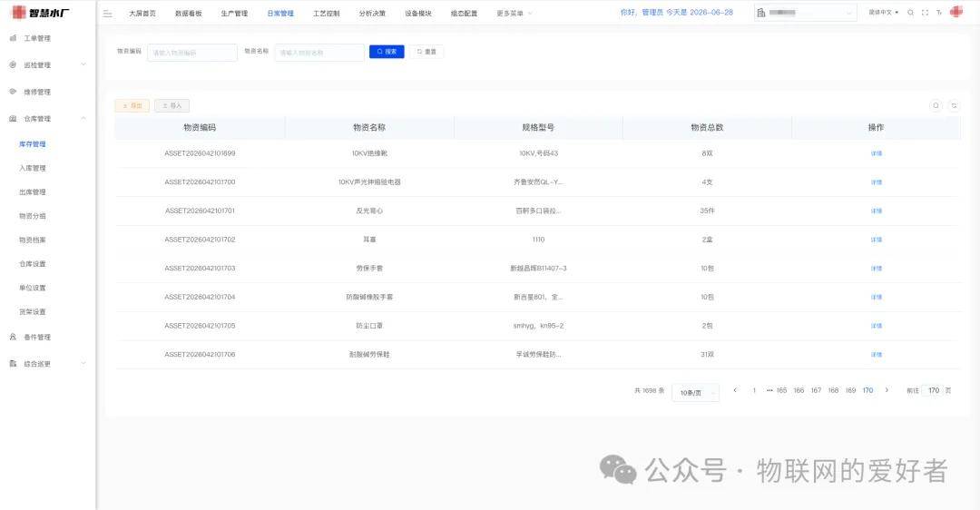Click the 巡检管理 sidebar icon
This screenshot has width=980, height=510.
(x=13, y=64)
